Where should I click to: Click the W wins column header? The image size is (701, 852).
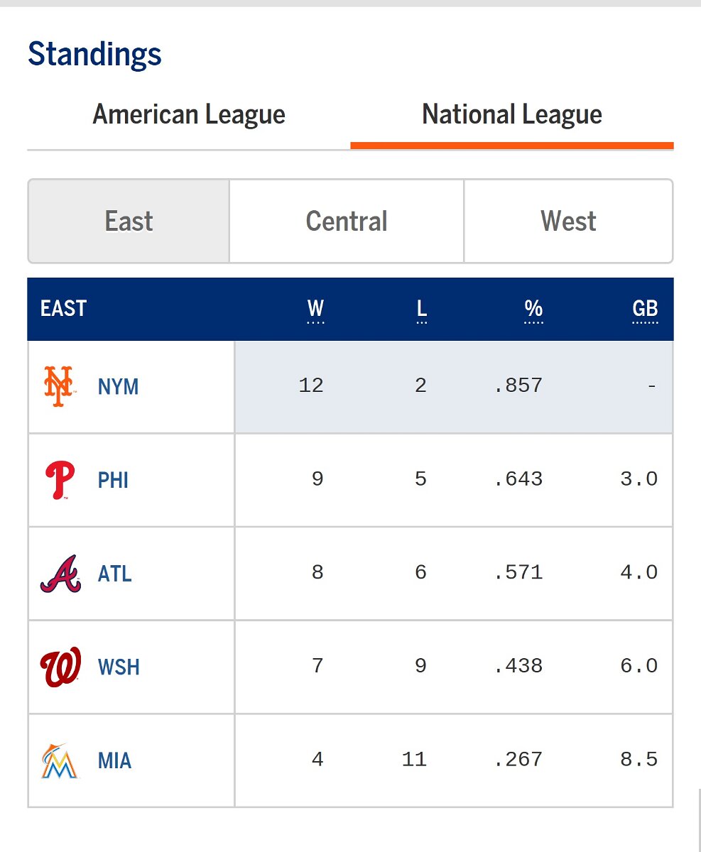coord(315,309)
